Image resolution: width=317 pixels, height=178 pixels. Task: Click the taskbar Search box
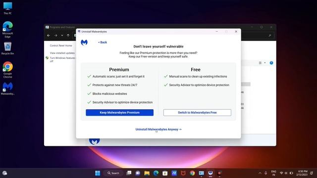(113, 173)
